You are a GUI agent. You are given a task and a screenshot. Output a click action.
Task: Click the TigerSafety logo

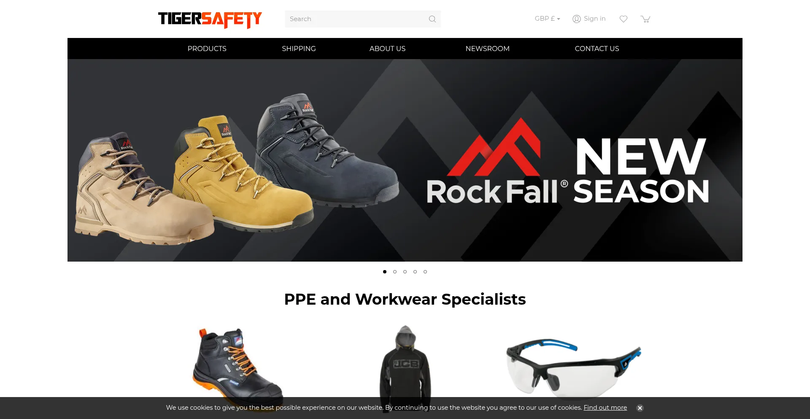210,19
